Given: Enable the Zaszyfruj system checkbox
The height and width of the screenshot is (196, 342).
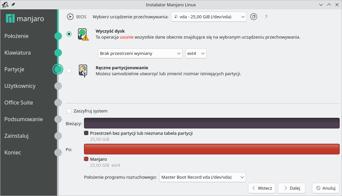Looking at the screenshot, I should pos(69,111).
